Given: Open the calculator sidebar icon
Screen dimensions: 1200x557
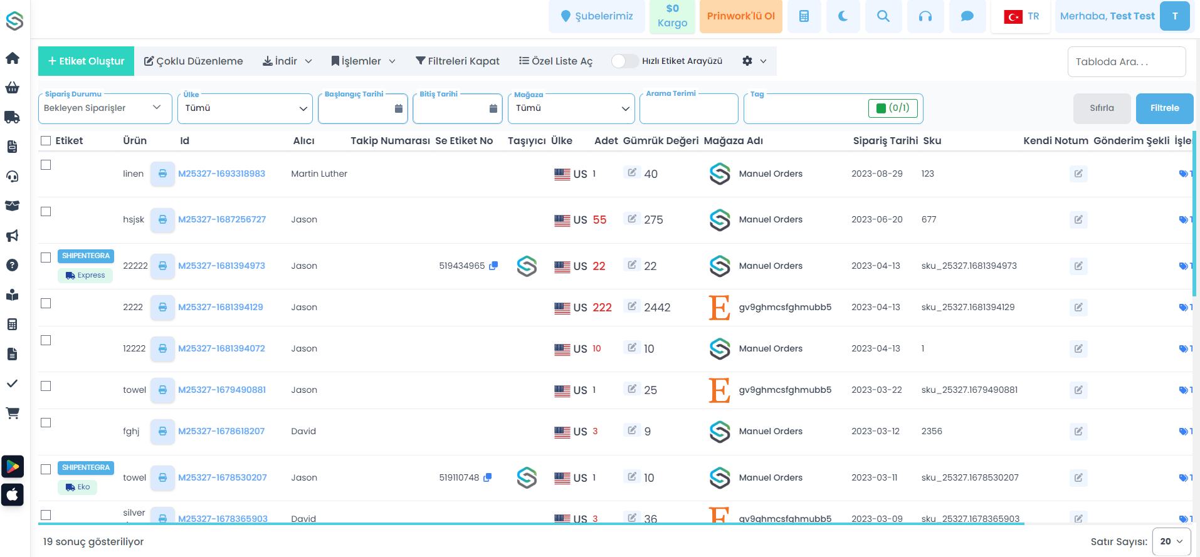Looking at the screenshot, I should 13,325.
